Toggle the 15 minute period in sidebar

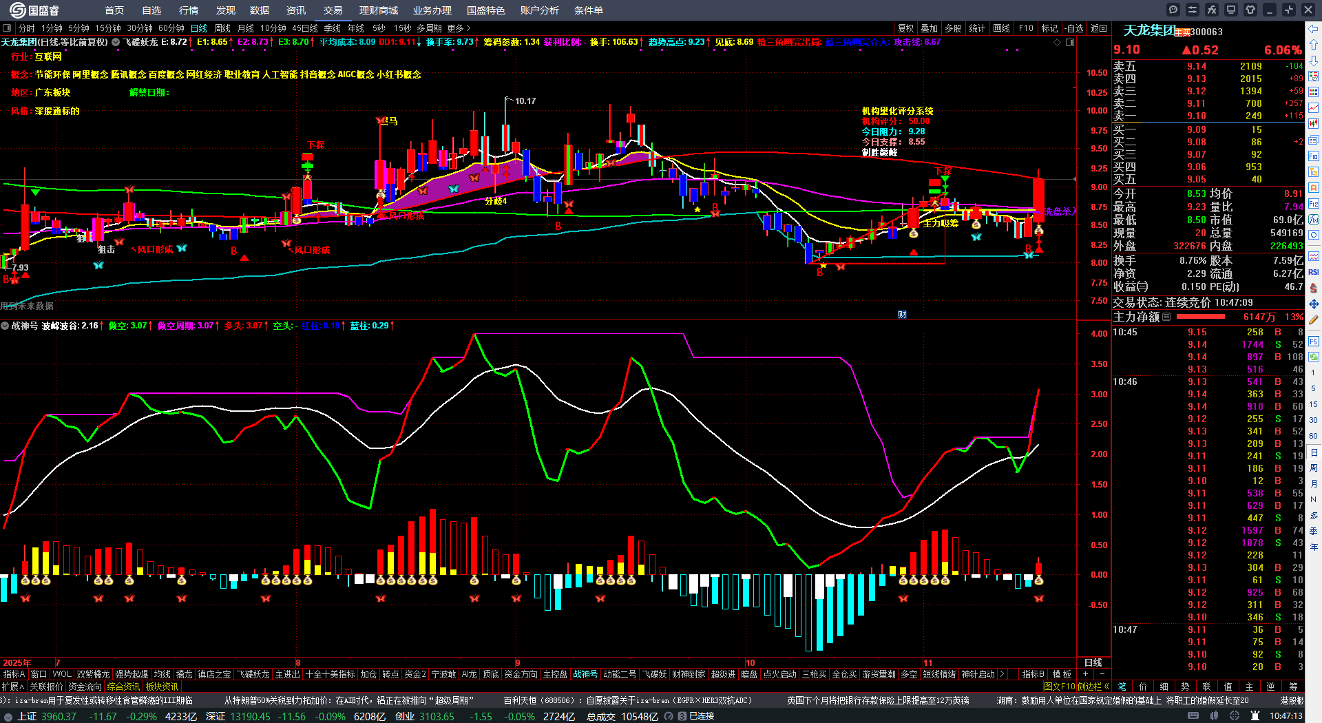[x=1313, y=404]
